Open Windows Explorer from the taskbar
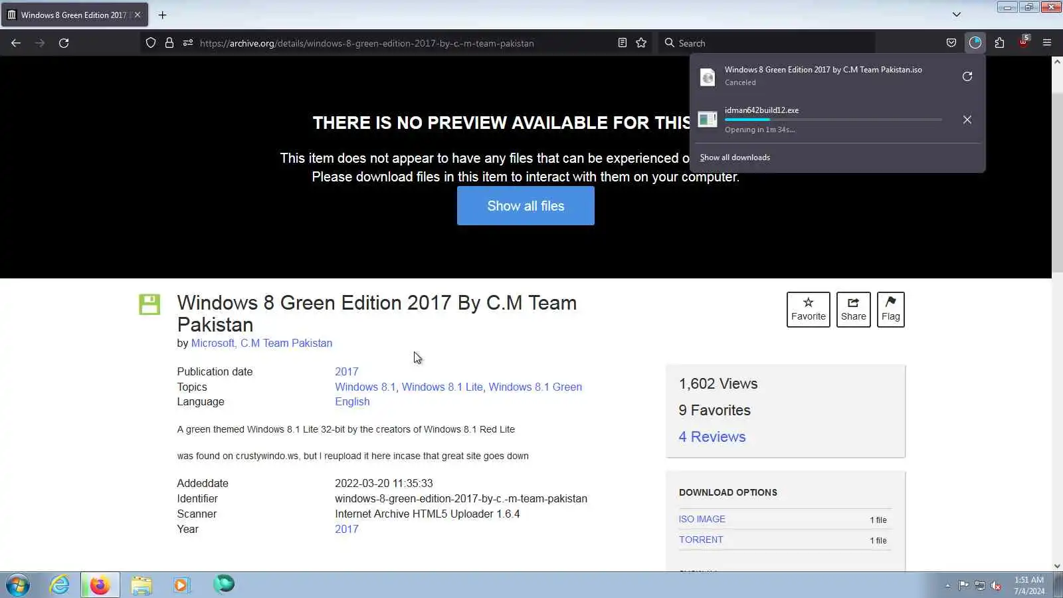The width and height of the screenshot is (1063, 598). [x=142, y=585]
